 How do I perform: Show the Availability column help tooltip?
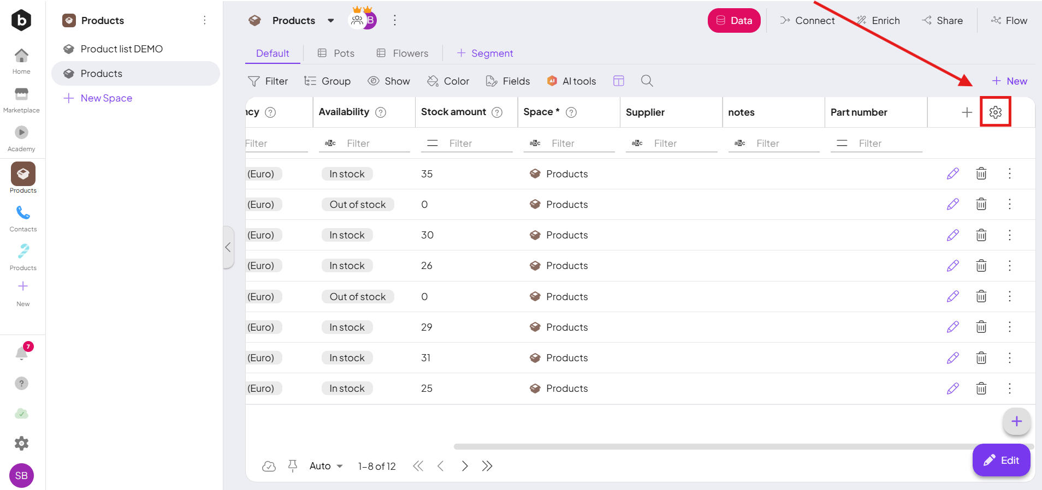coord(381,112)
